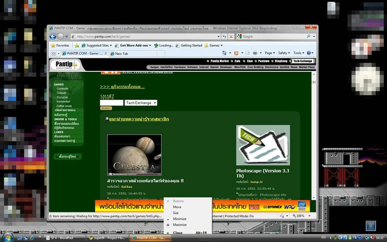Switch to the PANTIP.COM - Game tab
The height and width of the screenshot is (242, 387).
82,53
